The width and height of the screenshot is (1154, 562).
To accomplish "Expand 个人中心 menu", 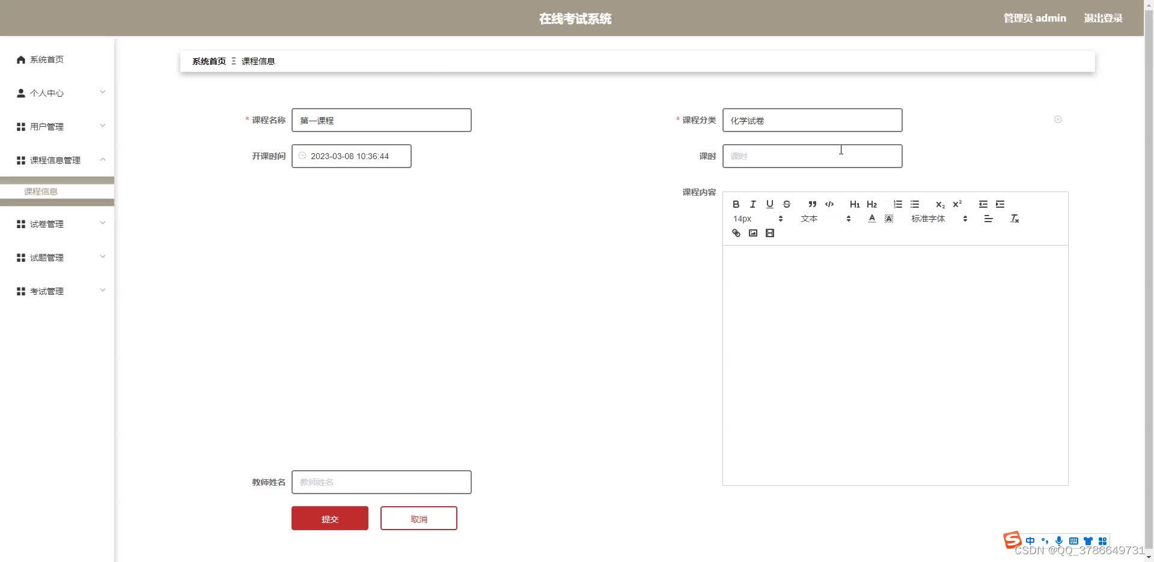I will pyautogui.click(x=57, y=92).
